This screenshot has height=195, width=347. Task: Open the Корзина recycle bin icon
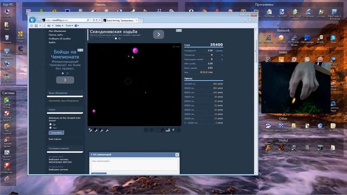pyautogui.click(x=7, y=39)
